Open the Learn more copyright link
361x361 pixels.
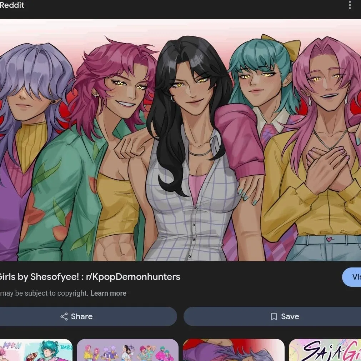(108, 293)
